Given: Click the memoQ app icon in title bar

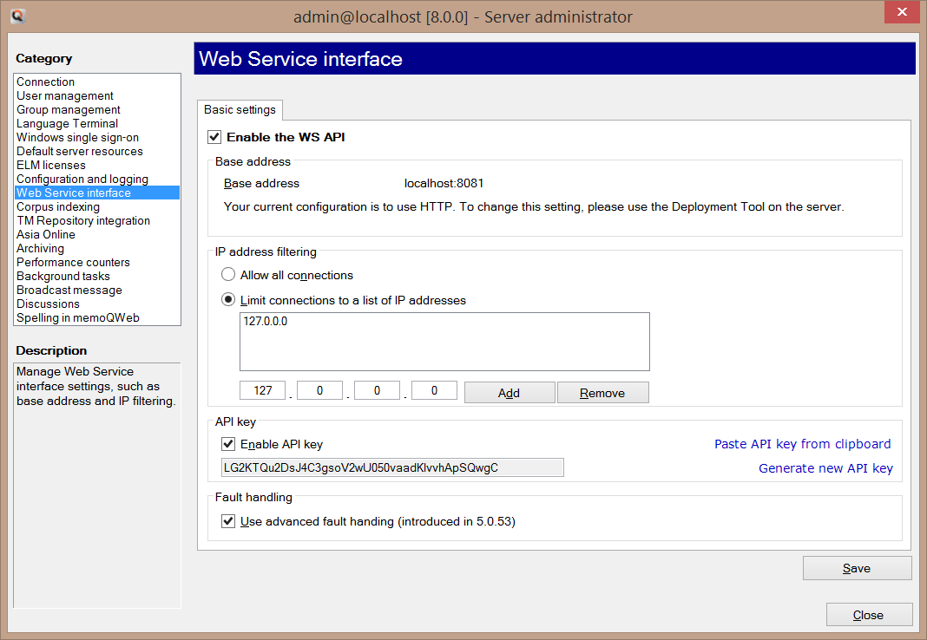Looking at the screenshot, I should [17, 16].
